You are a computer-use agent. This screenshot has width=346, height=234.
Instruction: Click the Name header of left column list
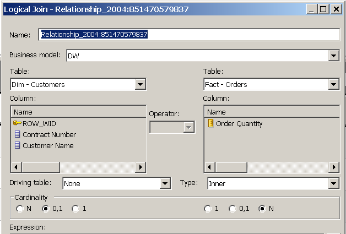[78, 112]
